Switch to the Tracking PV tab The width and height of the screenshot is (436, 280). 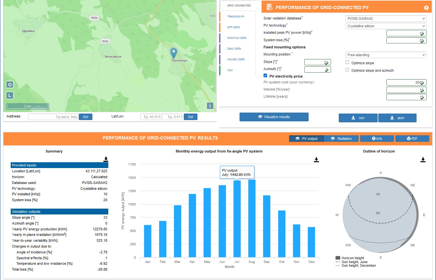click(236, 17)
